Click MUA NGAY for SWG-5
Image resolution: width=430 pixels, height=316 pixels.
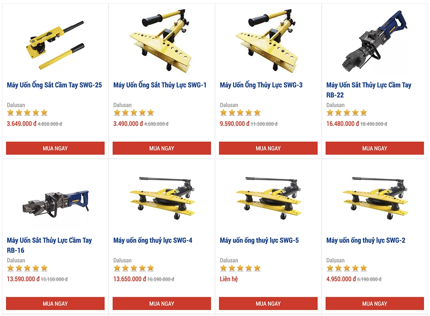pos(268,304)
